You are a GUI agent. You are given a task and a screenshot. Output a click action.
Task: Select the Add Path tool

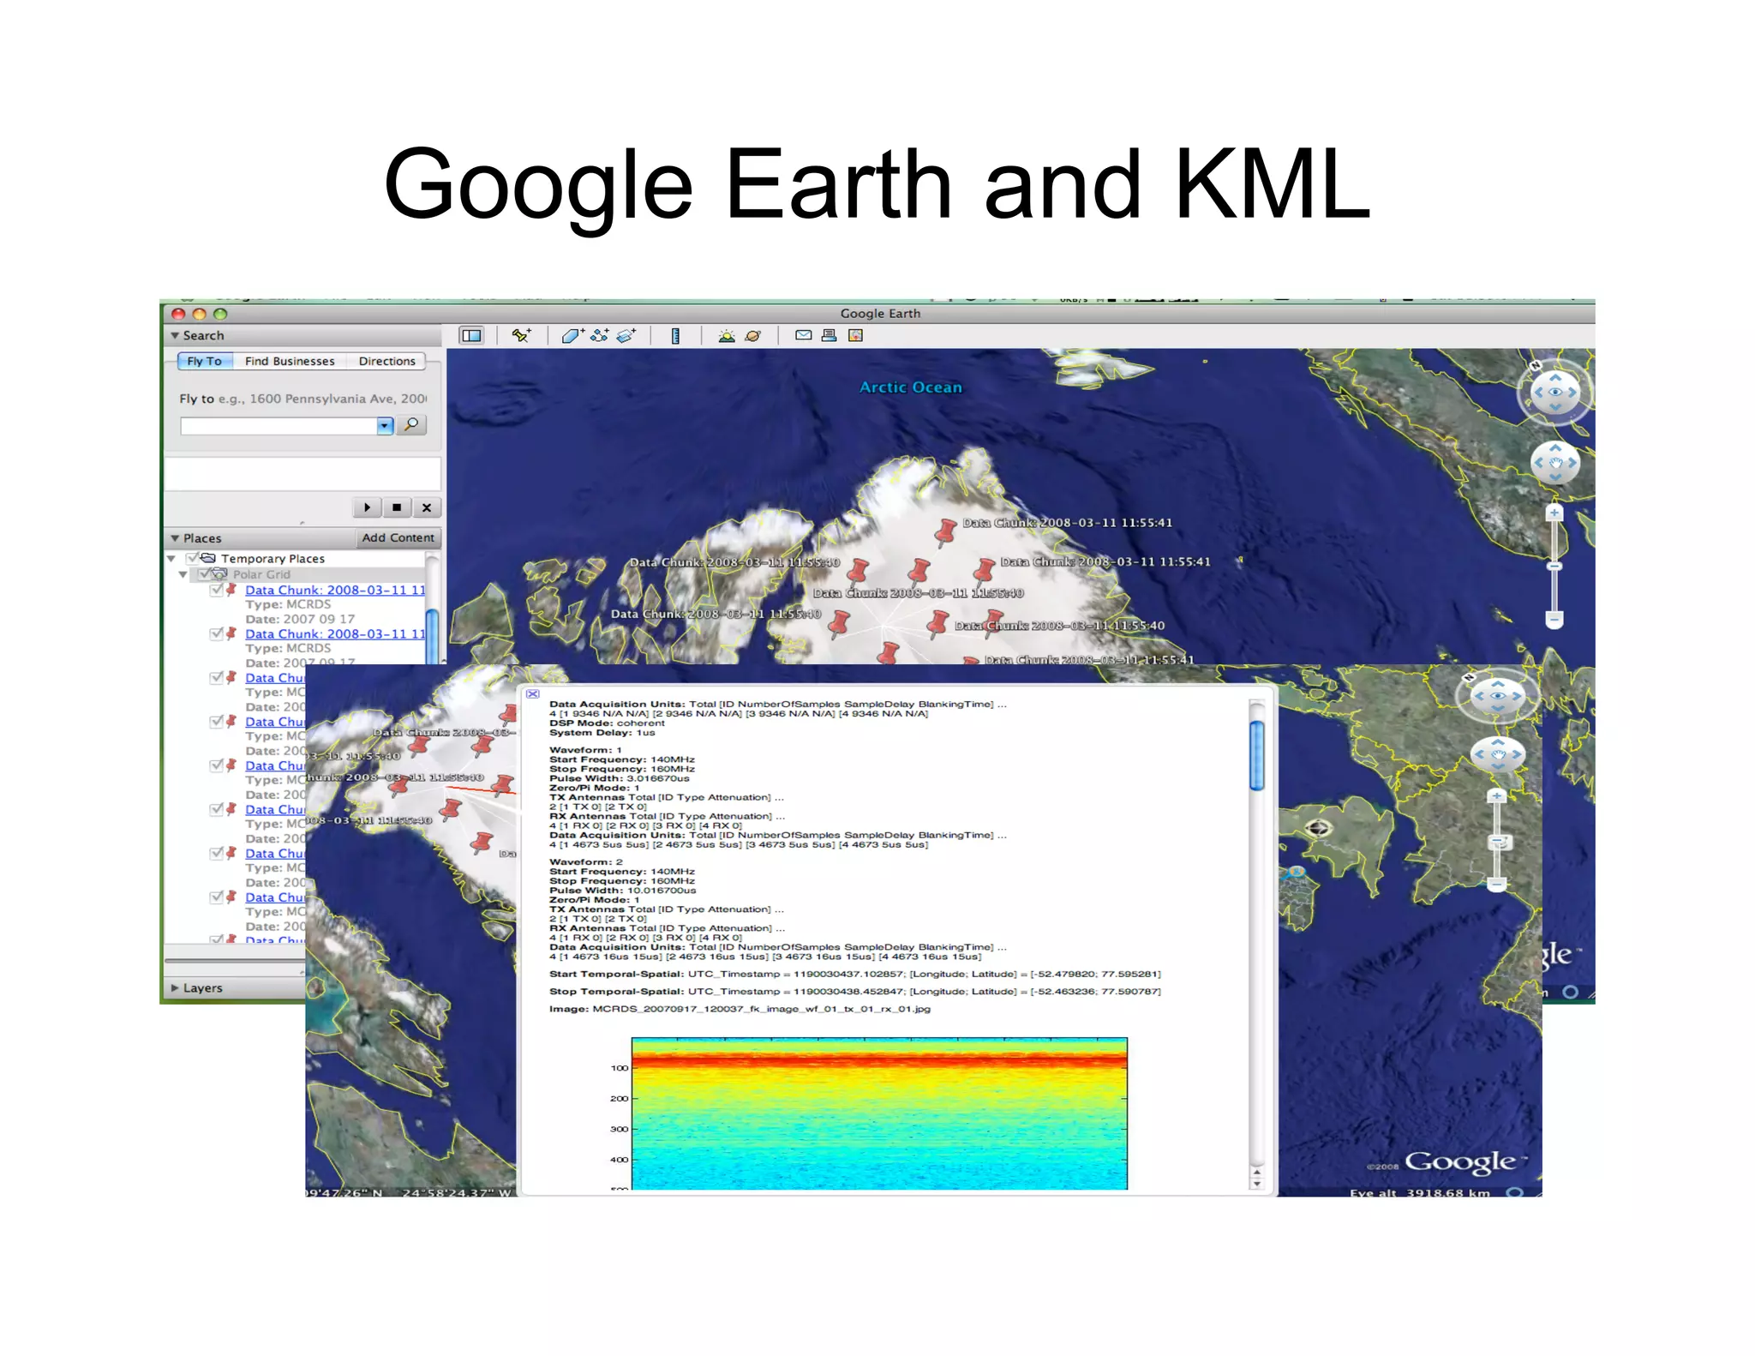click(x=599, y=336)
